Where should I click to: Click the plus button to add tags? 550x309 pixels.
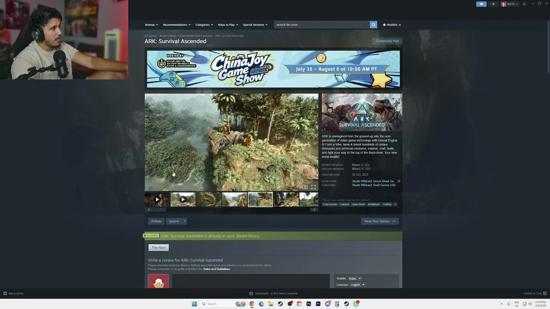click(395, 204)
